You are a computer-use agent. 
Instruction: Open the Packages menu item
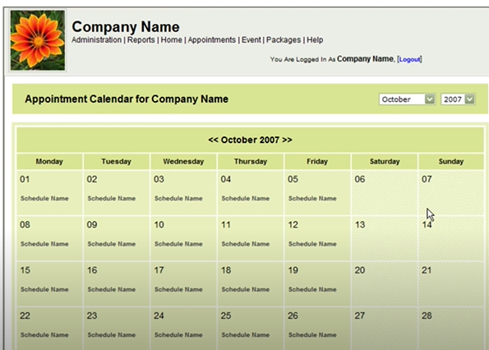[x=284, y=40]
